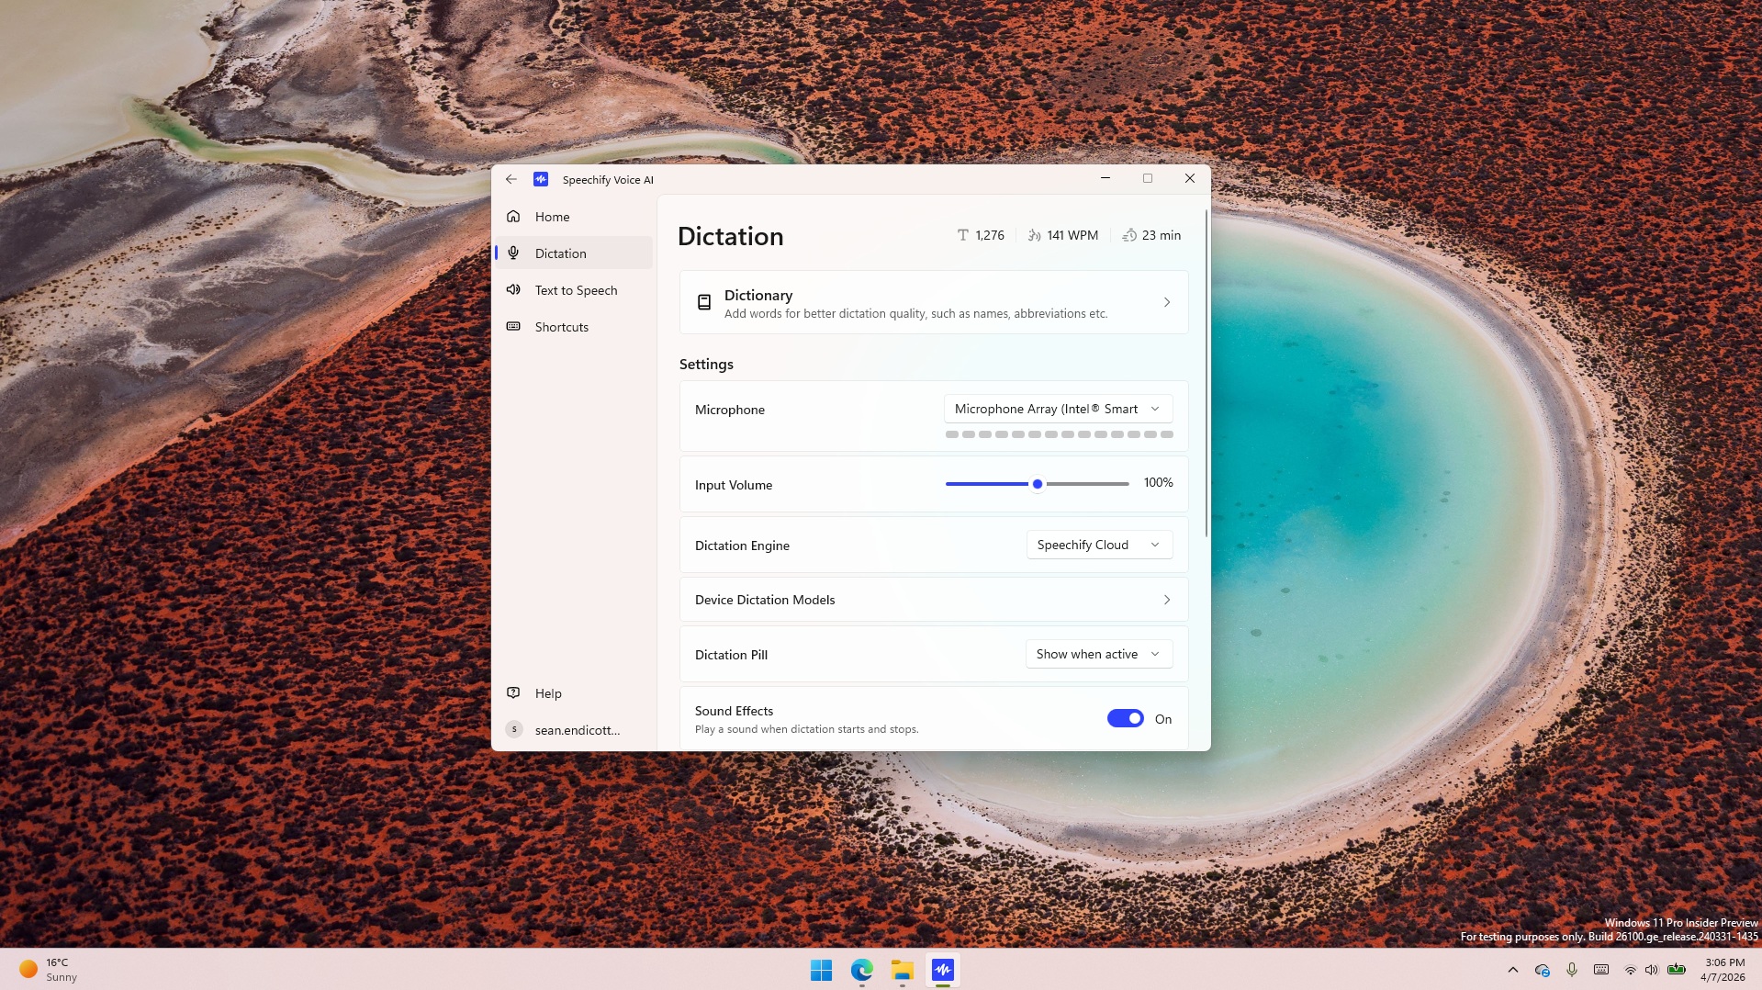Open the Dictation Pill visibility dropdown
Viewport: 1762px width, 990px height.
1097,654
